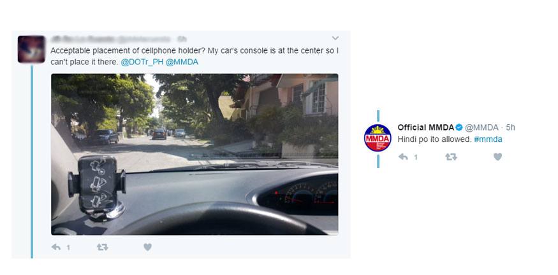Like the Official MMDA reply
The image size is (558, 275).
coord(497,157)
